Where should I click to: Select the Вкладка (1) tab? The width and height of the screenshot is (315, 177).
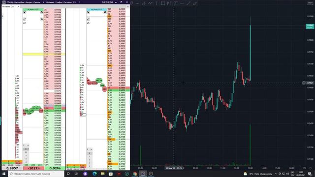tap(8, 6)
